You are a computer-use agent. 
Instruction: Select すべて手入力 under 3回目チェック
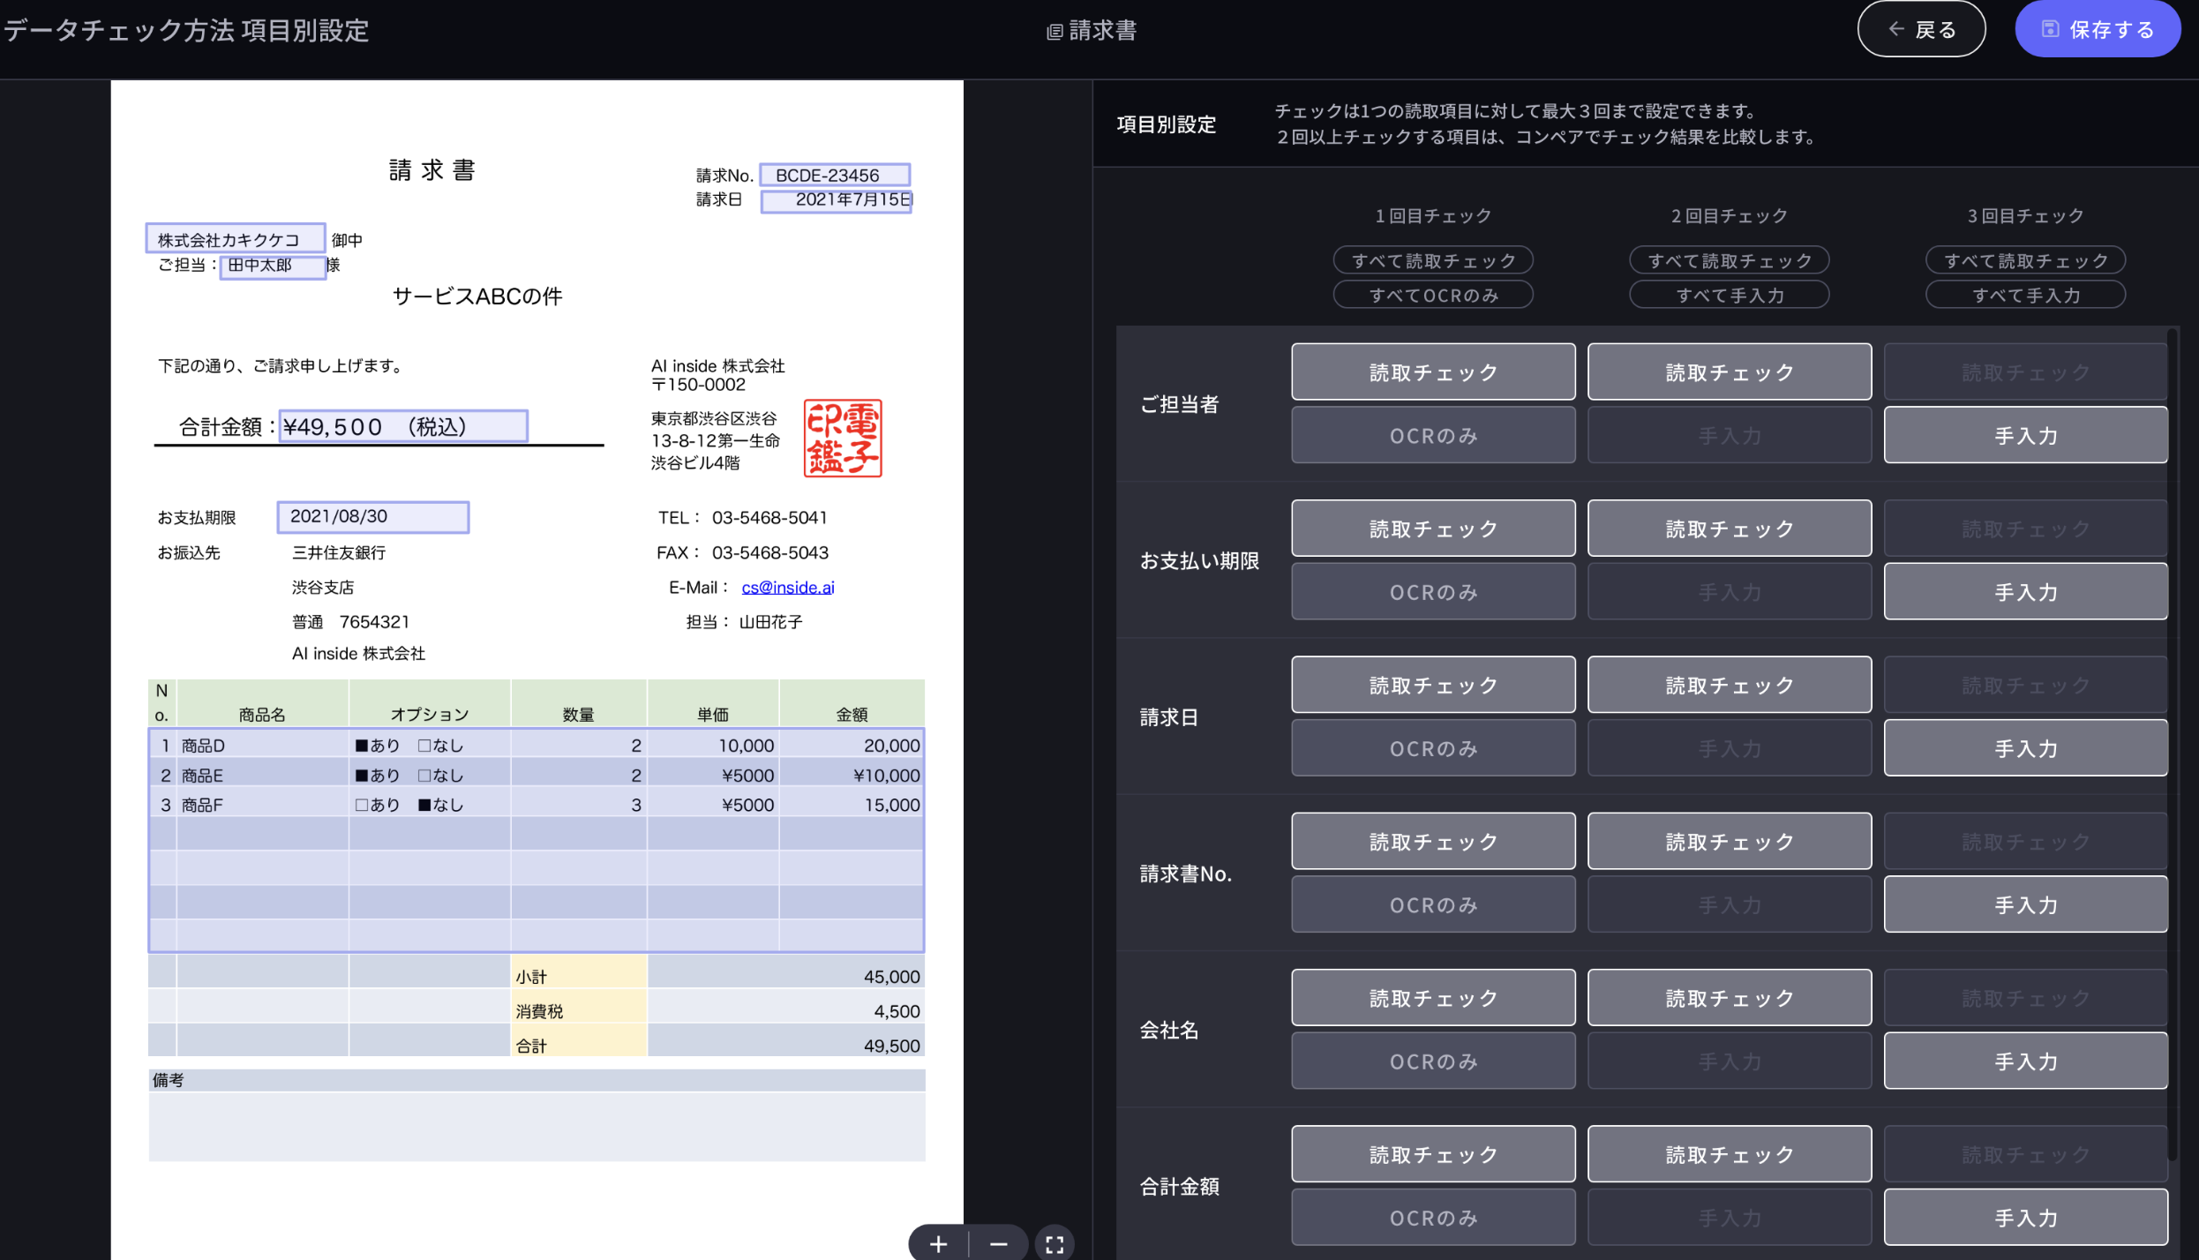click(2025, 295)
